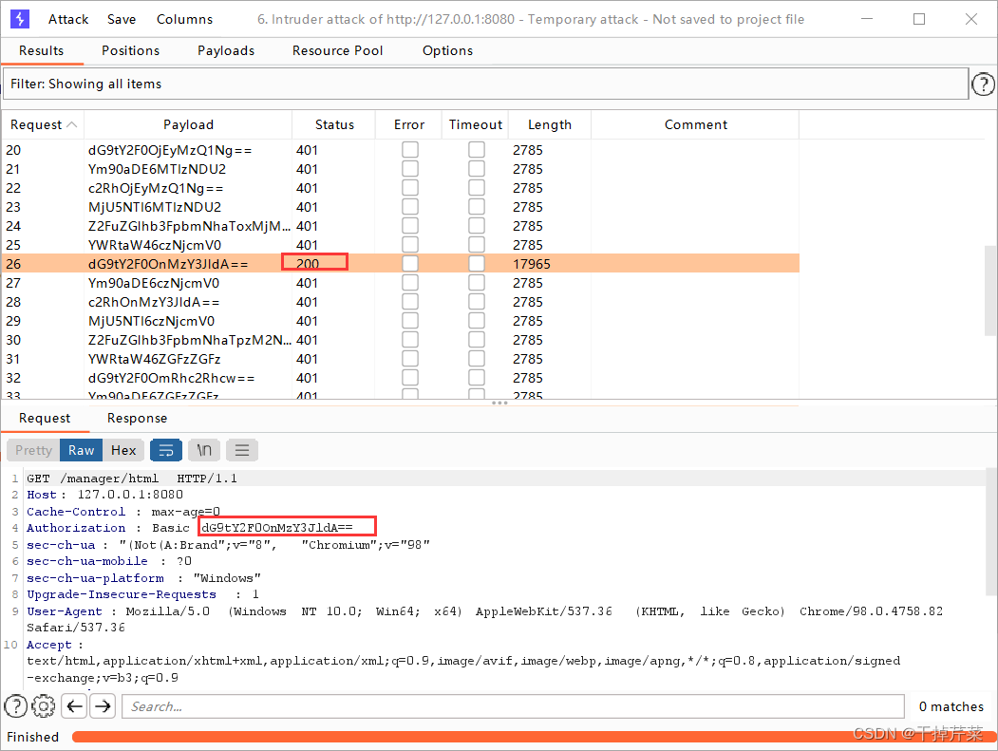Open the Save menu

[x=122, y=19]
